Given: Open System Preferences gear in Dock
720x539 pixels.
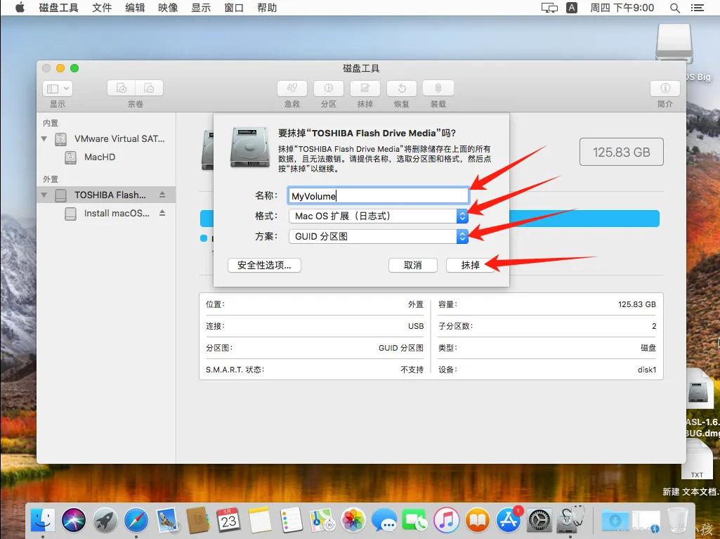Looking at the screenshot, I should point(539,521).
